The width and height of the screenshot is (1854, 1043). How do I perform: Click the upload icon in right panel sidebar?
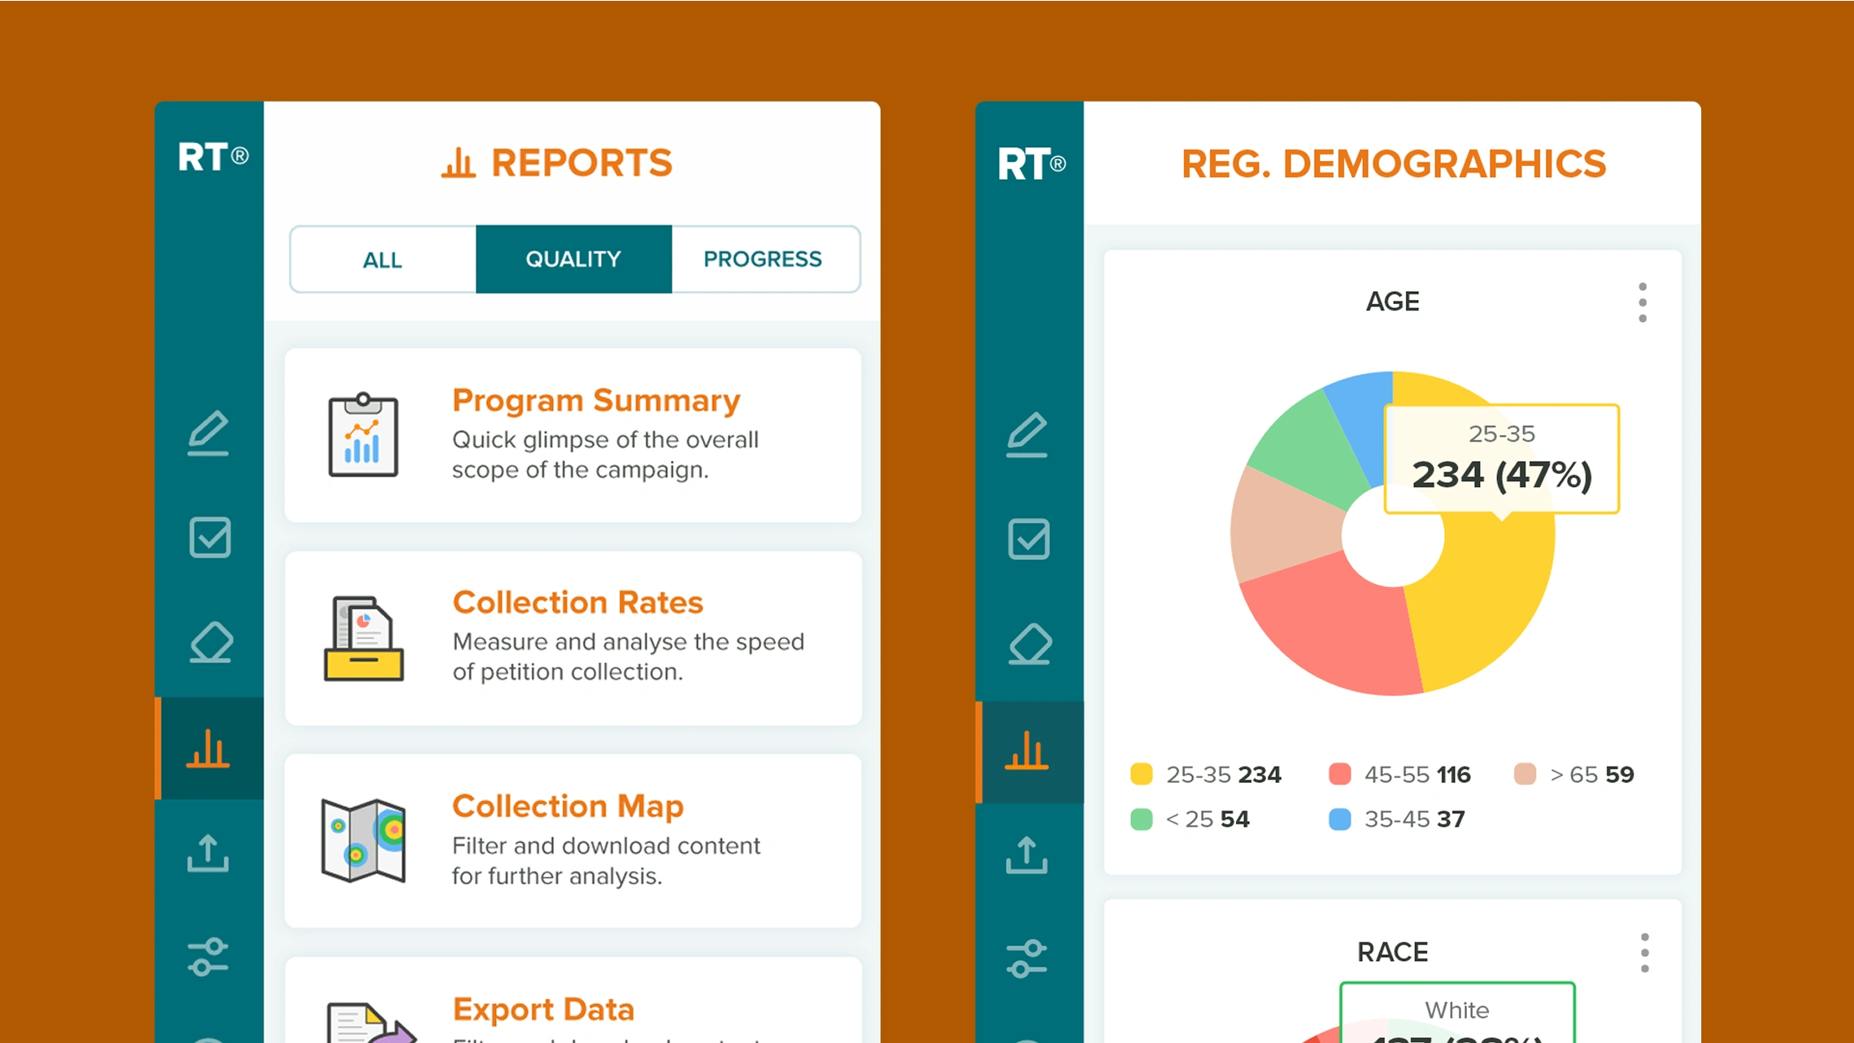(1027, 855)
